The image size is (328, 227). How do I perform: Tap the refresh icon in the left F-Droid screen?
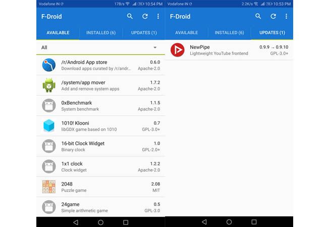coord(145,16)
